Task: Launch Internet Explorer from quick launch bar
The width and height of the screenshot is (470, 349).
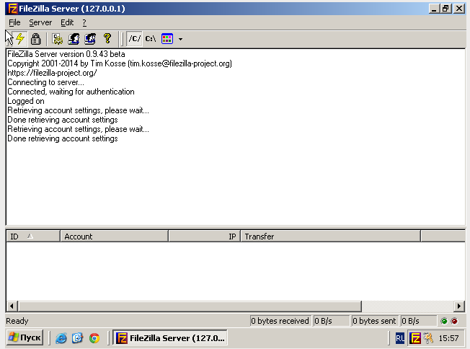Action: (x=61, y=337)
